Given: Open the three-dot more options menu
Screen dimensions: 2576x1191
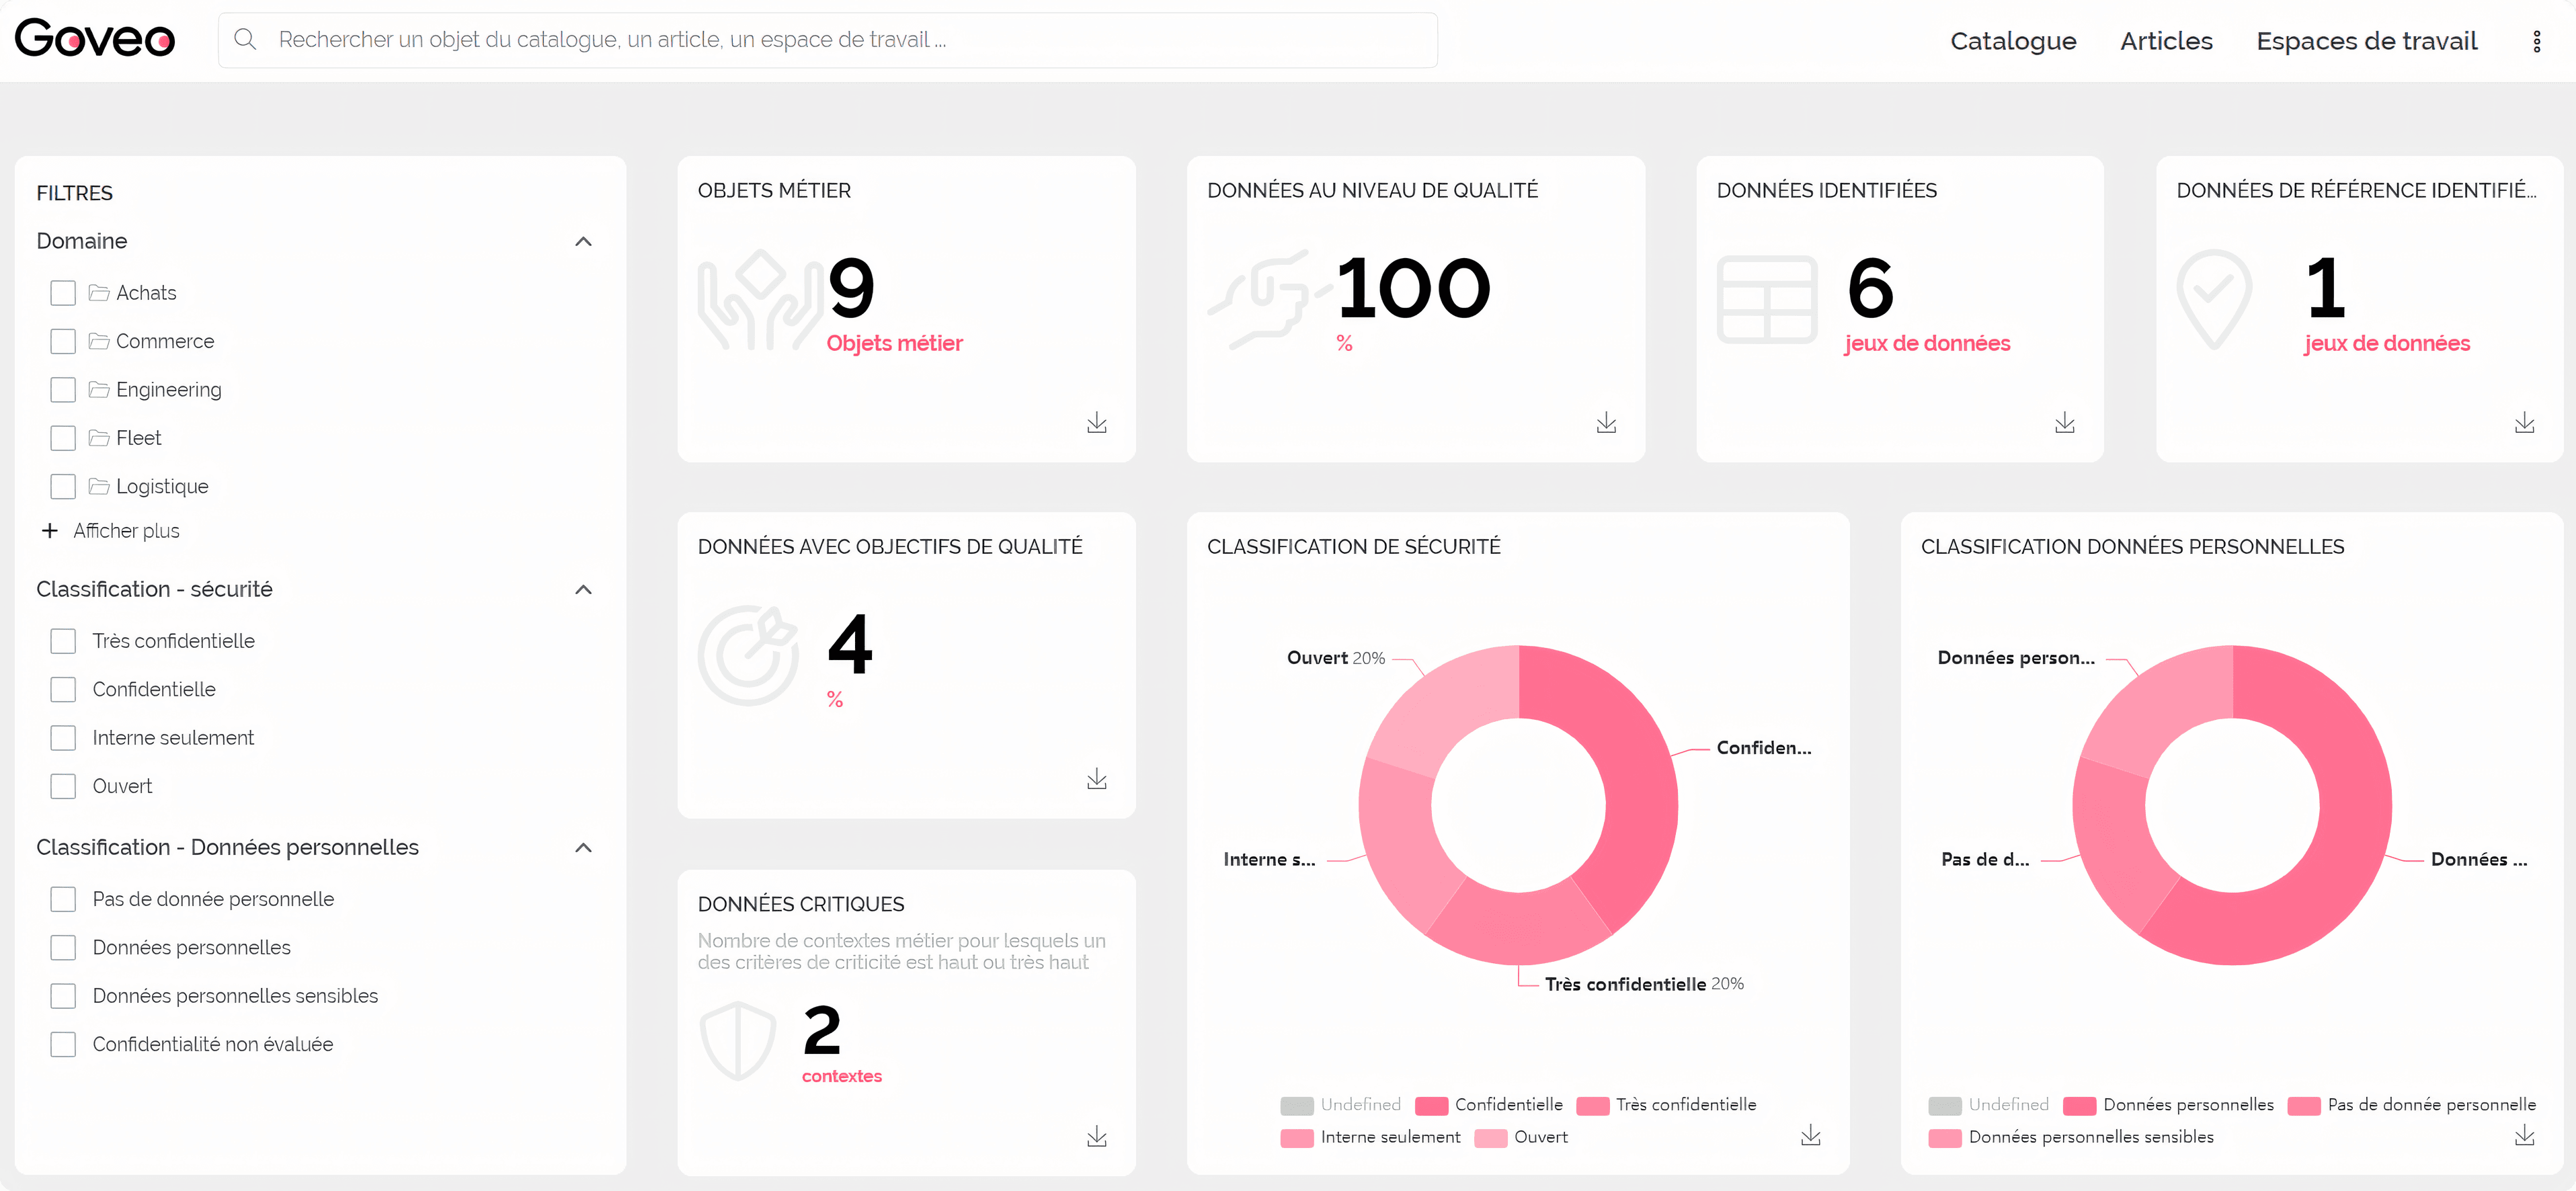Looking at the screenshot, I should 2536,41.
